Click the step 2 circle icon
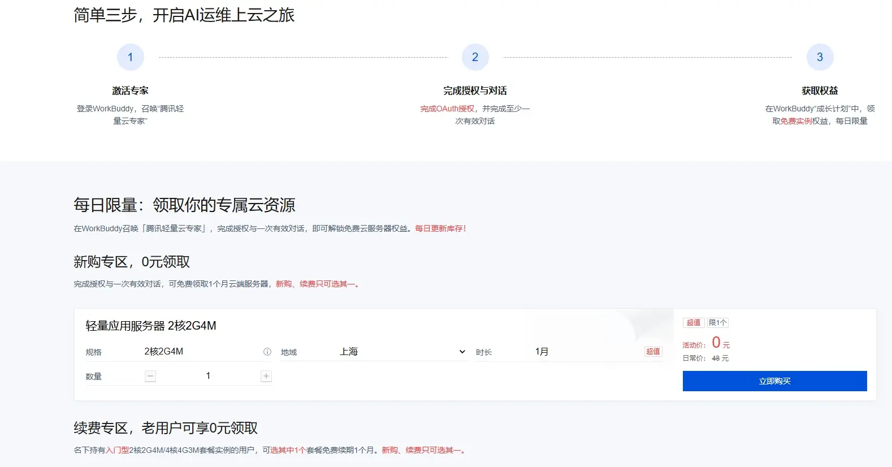The height and width of the screenshot is (467, 892). 475,57
